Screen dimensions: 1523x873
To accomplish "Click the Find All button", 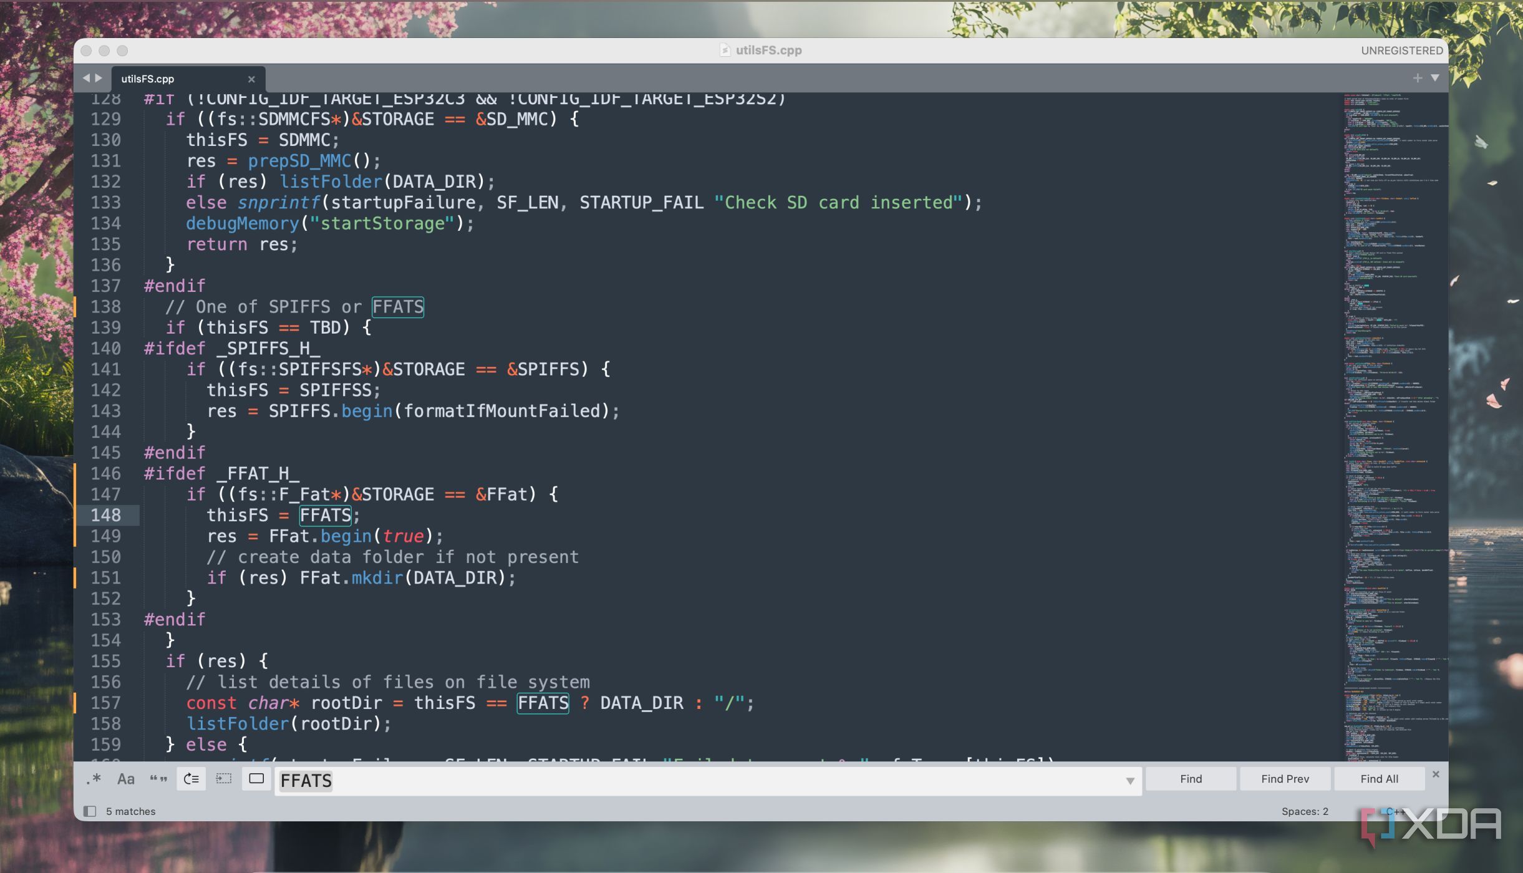I will pos(1379,779).
